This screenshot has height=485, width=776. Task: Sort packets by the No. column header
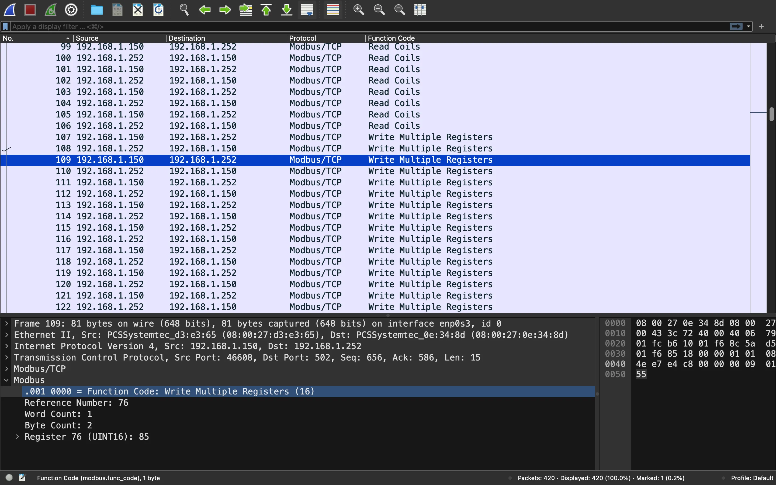click(37, 38)
